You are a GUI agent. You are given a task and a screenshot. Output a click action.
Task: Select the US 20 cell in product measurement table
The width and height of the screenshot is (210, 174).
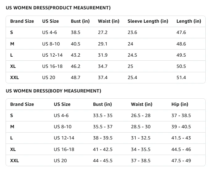[x=49, y=78]
